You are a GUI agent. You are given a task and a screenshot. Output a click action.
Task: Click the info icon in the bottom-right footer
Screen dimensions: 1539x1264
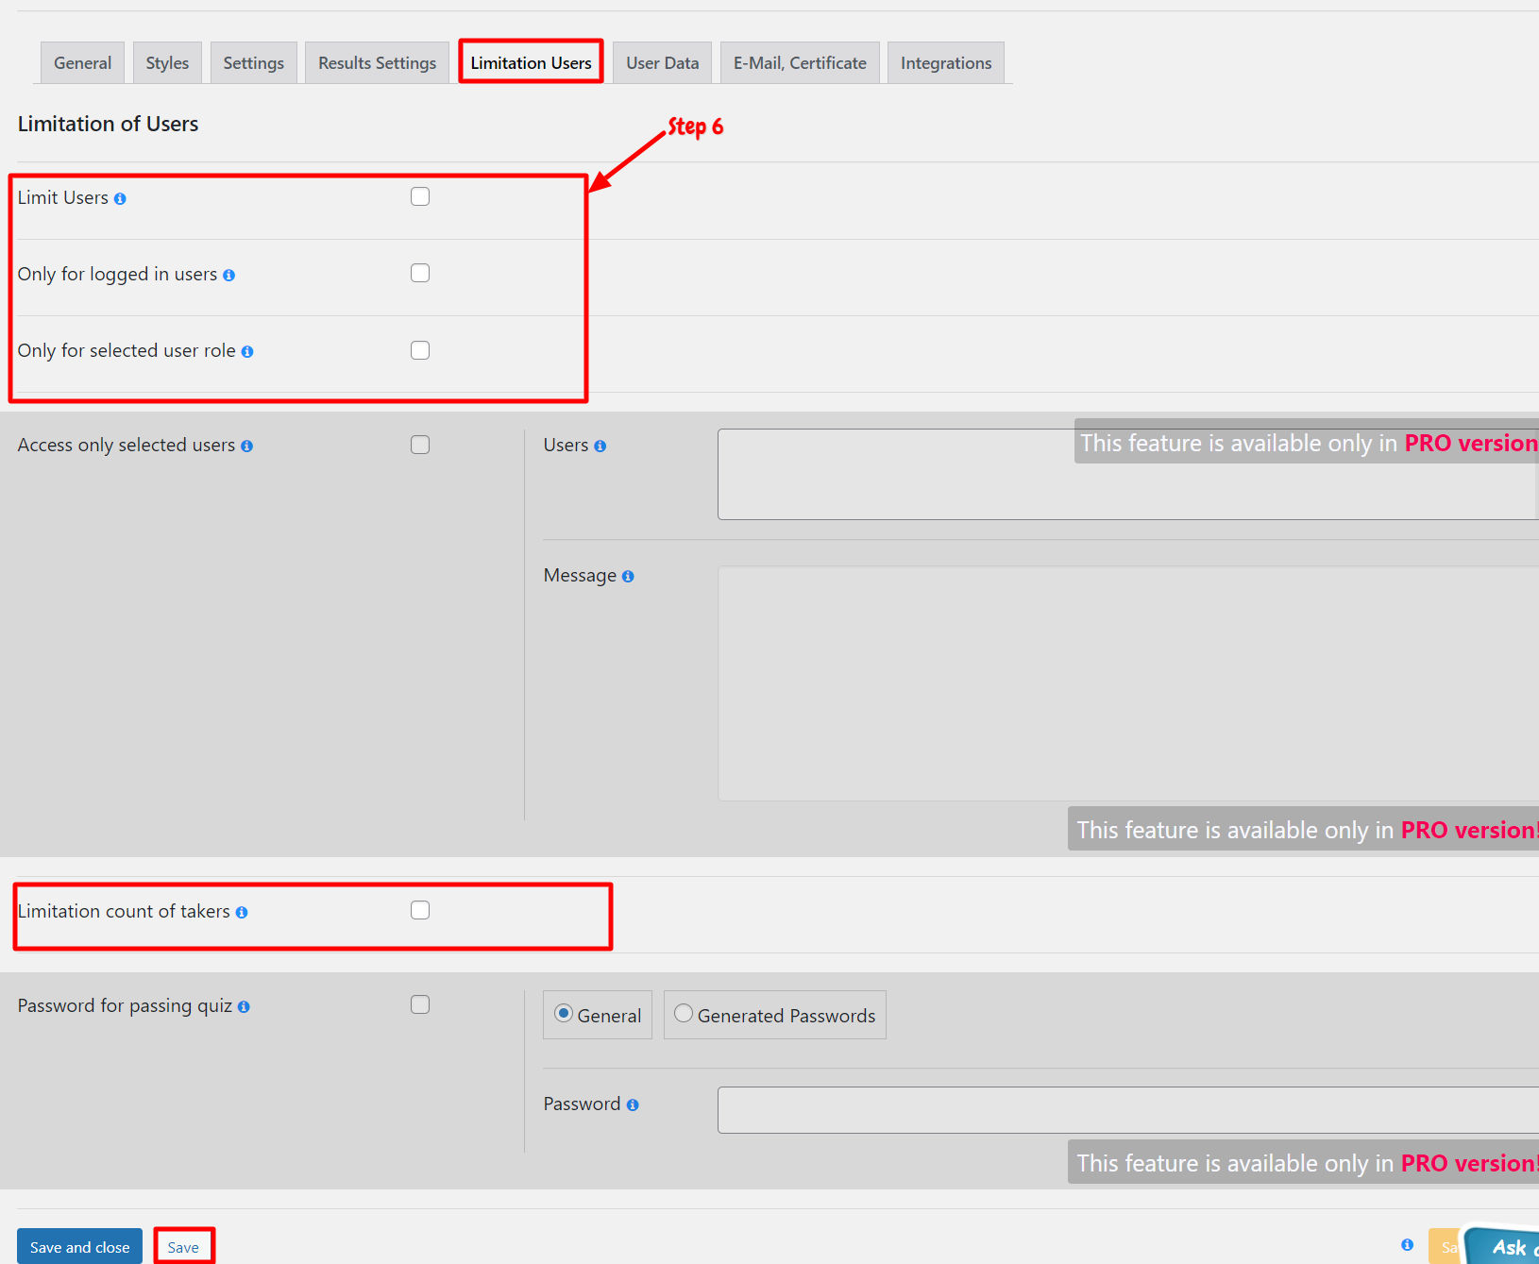pos(1408,1245)
